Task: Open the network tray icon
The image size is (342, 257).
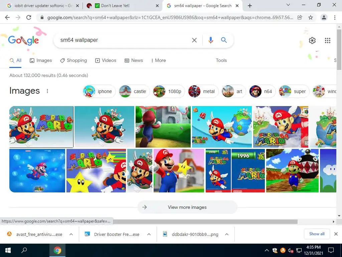Action: point(299,250)
